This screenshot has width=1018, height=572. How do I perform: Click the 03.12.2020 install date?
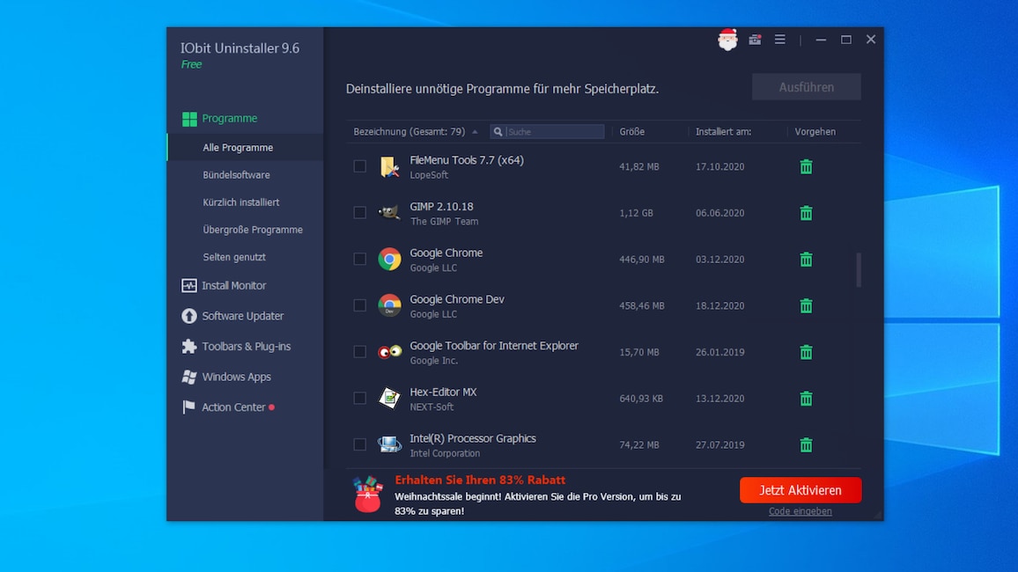point(719,260)
